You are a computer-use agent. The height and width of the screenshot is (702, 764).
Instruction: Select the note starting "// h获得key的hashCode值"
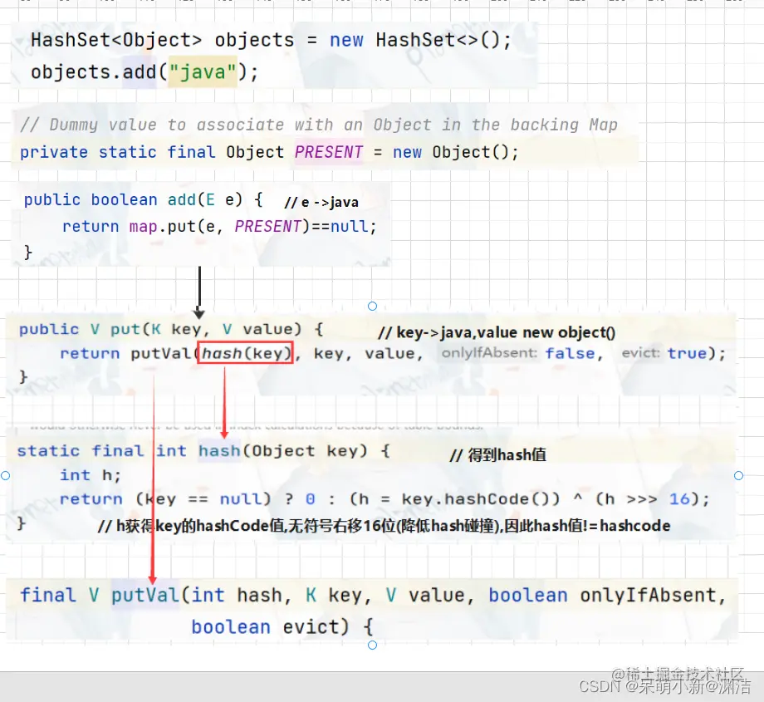pos(384,526)
